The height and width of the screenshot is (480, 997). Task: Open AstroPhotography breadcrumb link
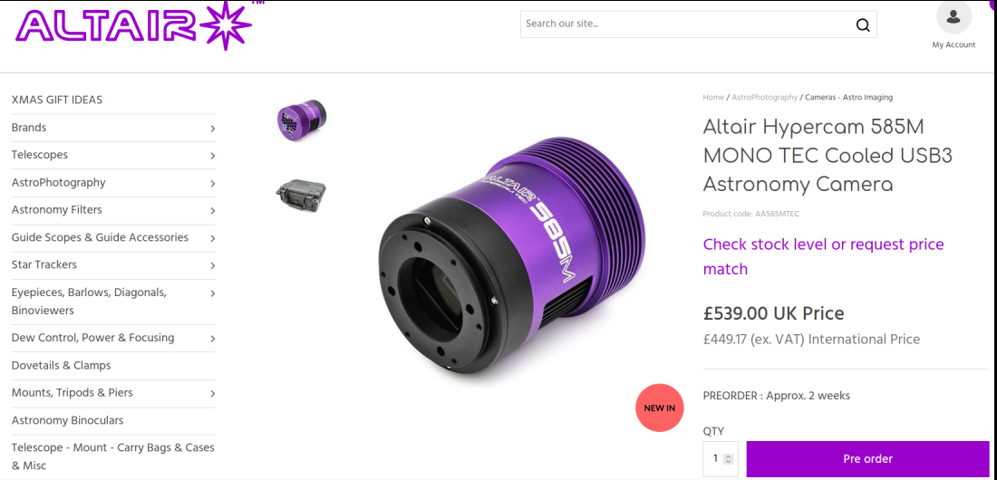point(764,97)
